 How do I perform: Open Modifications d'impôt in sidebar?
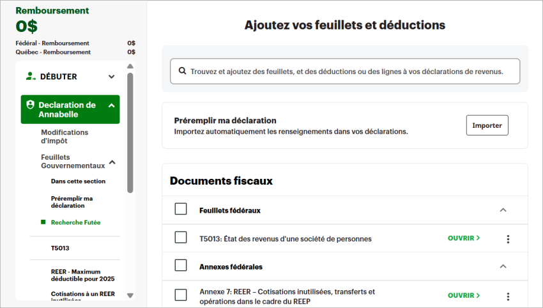pos(65,137)
